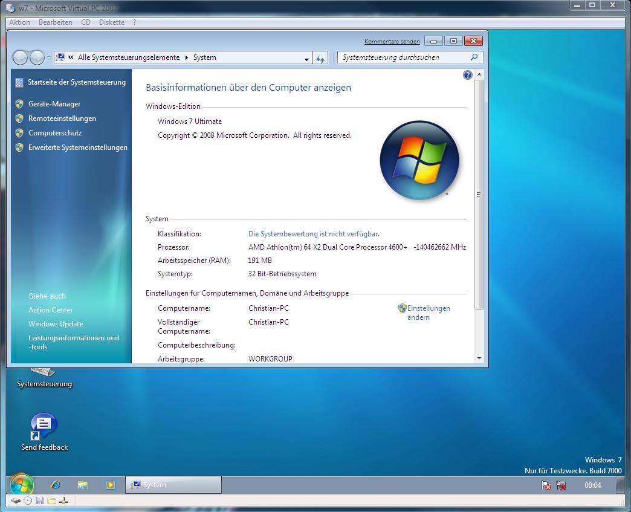
Task: Click the taskbar clock showing 00:04
Action: point(593,485)
